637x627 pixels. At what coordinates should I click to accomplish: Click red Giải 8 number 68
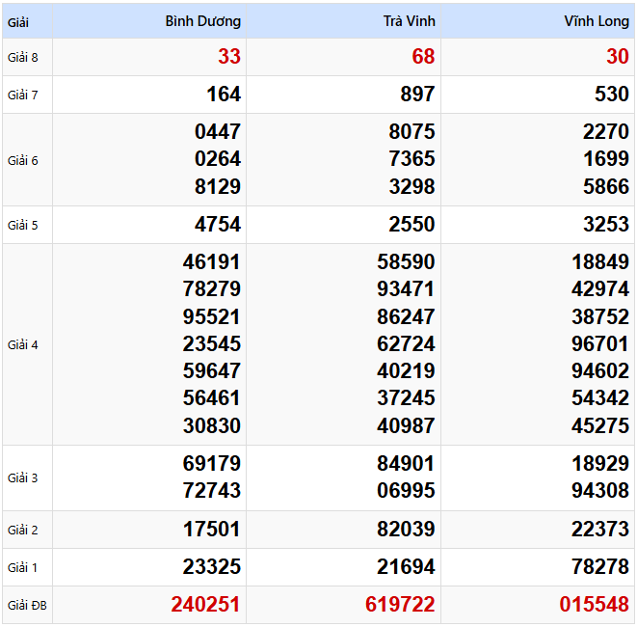tap(423, 57)
